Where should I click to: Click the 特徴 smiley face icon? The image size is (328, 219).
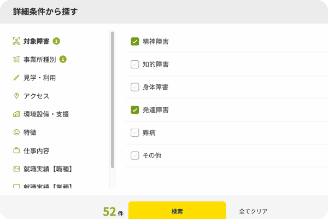click(x=16, y=132)
